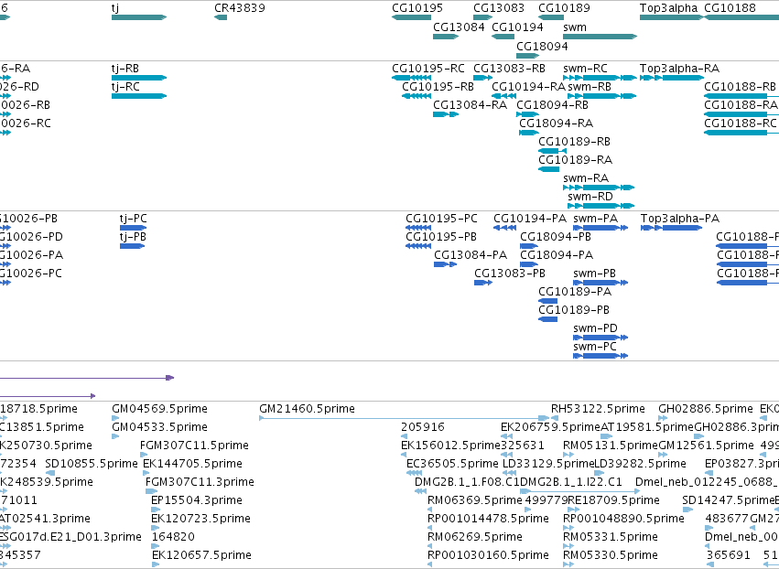This screenshot has width=779, height=569.
Task: Click transcript swm-RA
Action: [x=586, y=178]
